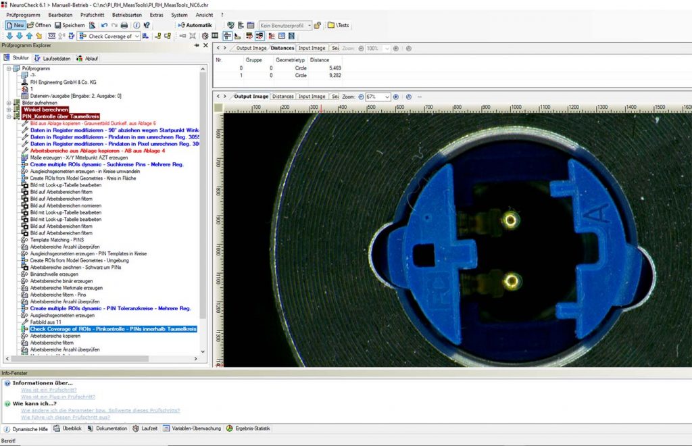The height and width of the screenshot is (446, 692).
Task: Click the printer icon in the toolbar
Action: [x=124, y=25]
